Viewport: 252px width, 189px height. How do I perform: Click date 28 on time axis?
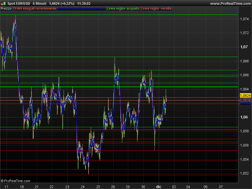pyautogui.click(x=113, y=187)
